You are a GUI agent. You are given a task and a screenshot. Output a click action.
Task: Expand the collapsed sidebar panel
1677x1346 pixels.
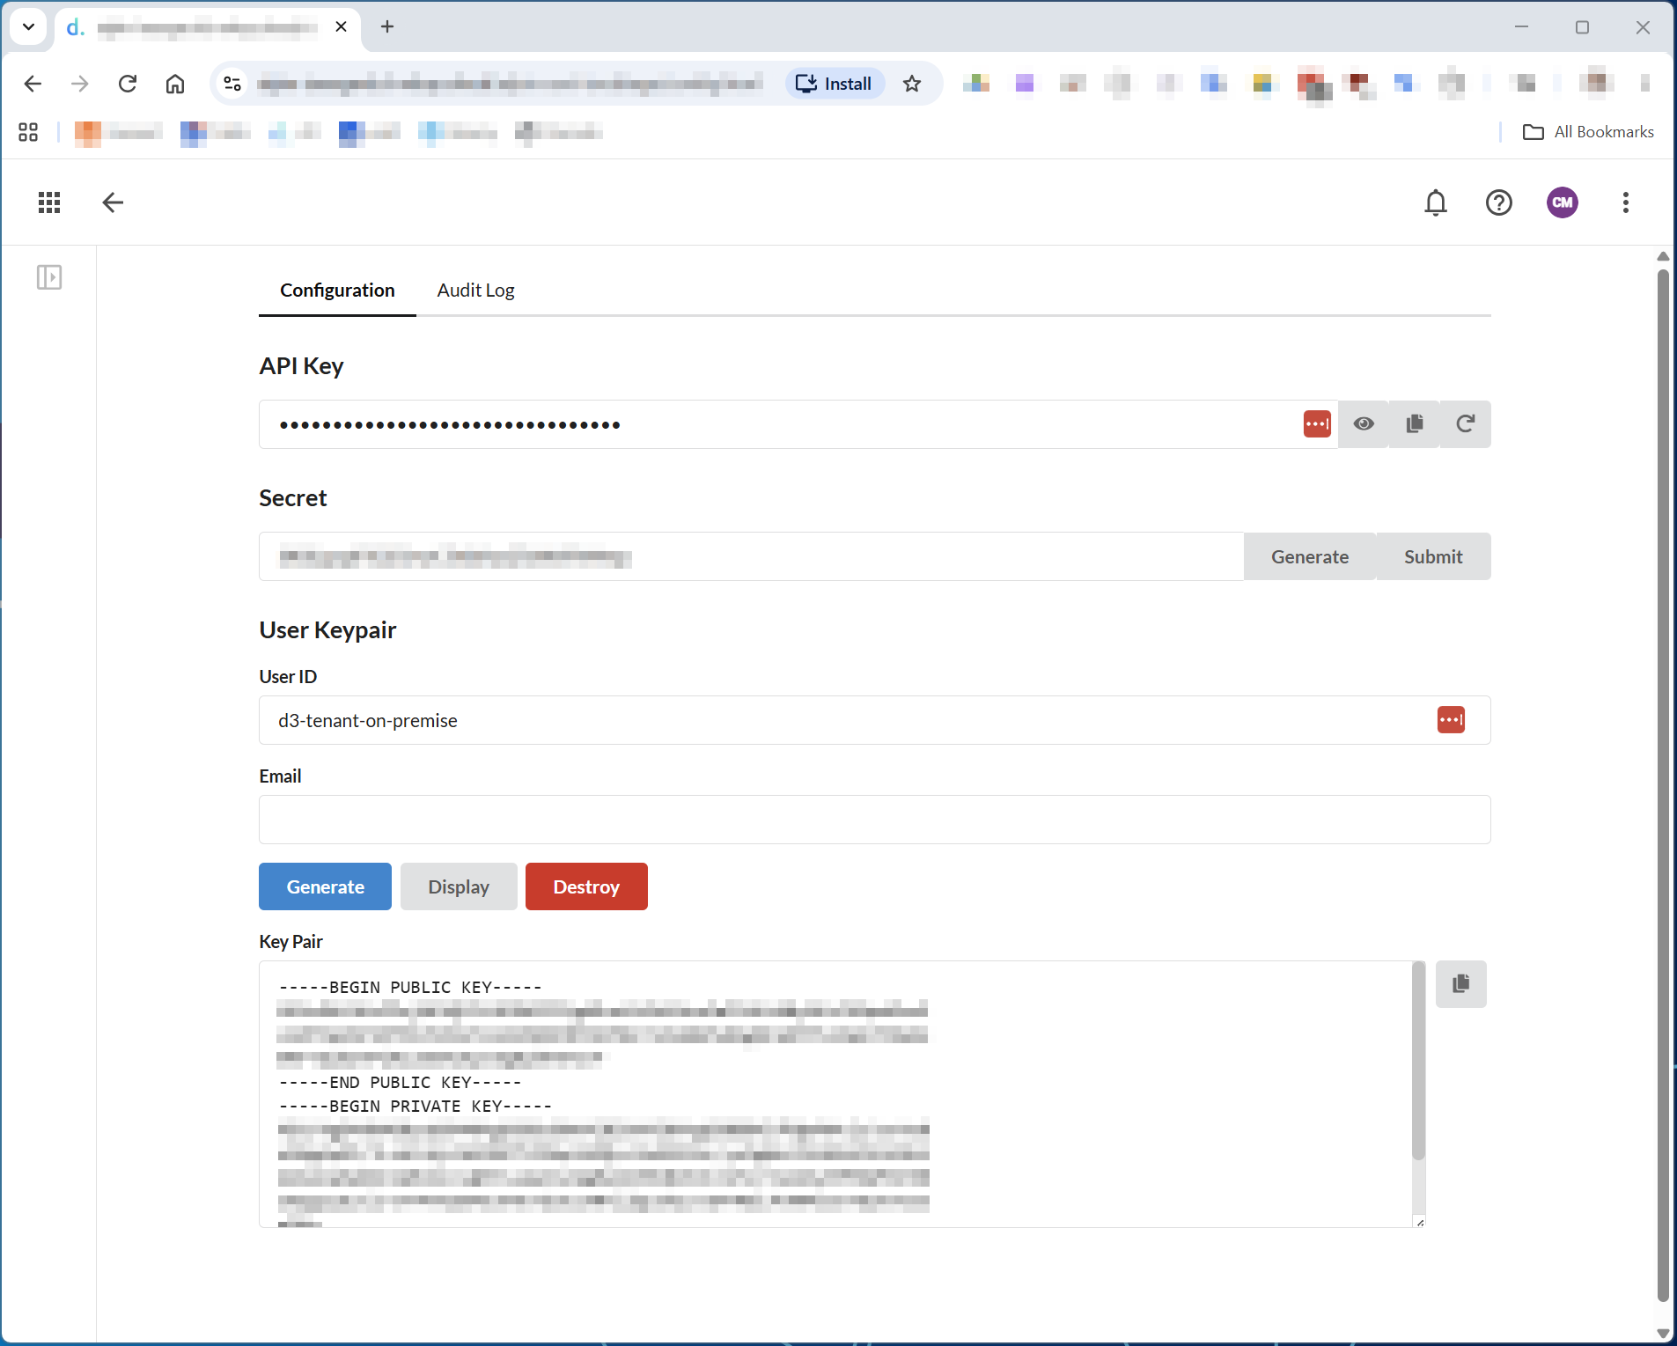tap(49, 277)
